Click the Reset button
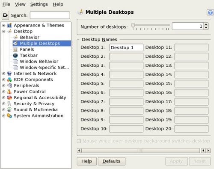 [199, 161]
